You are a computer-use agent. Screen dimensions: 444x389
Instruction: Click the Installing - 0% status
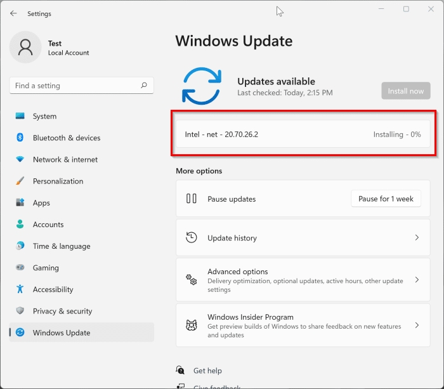tap(397, 134)
